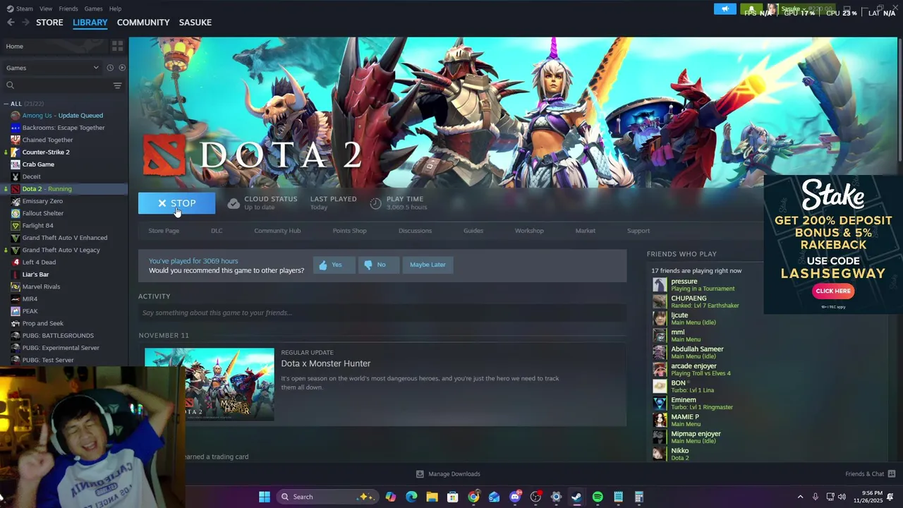Show hidden system tray icons chevron
The image size is (903, 508).
coord(800,497)
